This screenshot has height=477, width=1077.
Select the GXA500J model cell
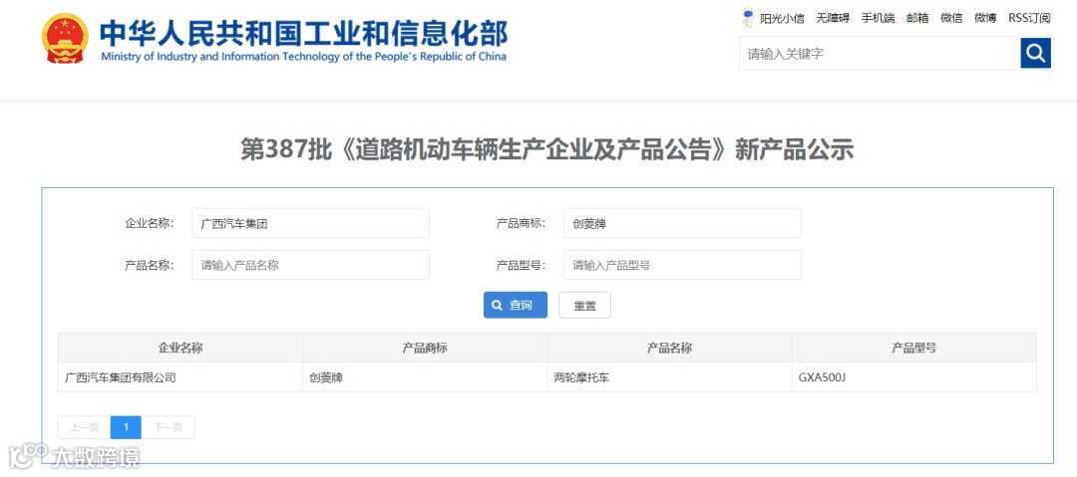pyautogui.click(x=914, y=377)
